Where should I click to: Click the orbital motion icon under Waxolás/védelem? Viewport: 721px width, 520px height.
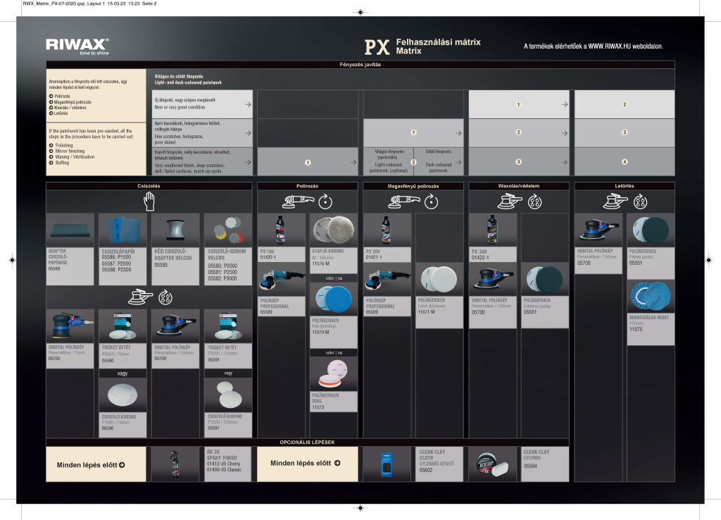click(535, 202)
